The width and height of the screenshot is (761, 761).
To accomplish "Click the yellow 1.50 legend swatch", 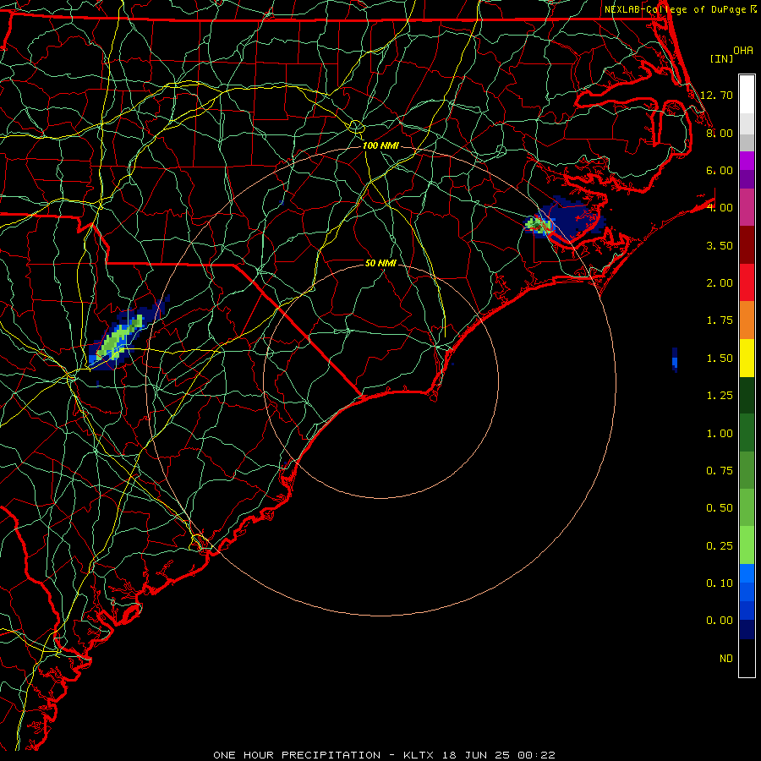I will [x=747, y=358].
